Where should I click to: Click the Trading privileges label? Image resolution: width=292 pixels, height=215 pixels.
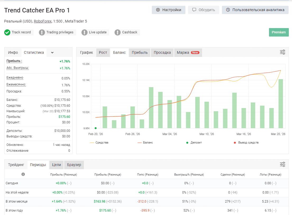pyautogui.click(x=60, y=32)
